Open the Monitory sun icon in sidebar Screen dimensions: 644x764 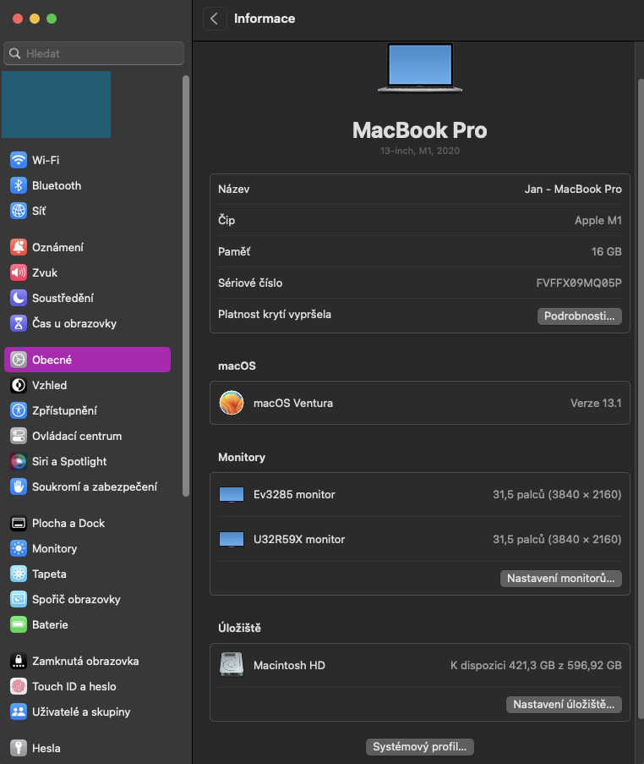19,548
